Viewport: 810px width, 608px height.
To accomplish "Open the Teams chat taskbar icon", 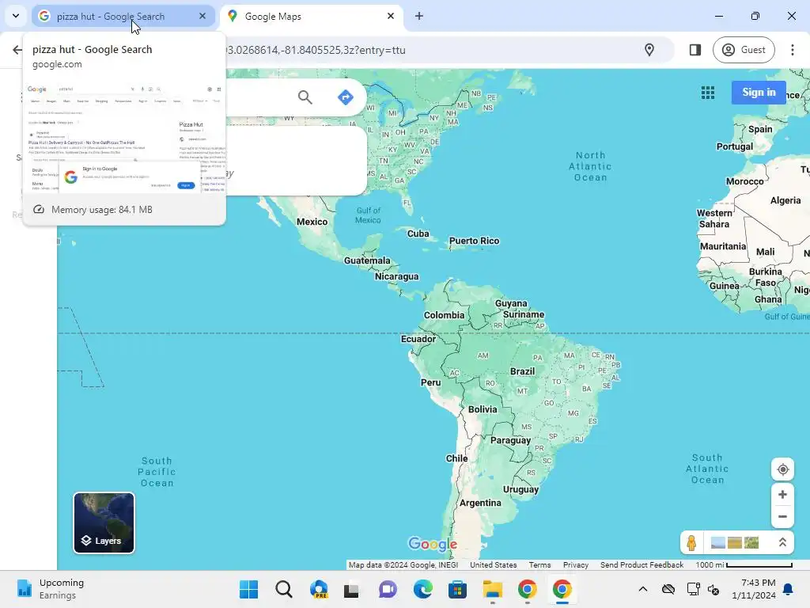I will pyautogui.click(x=388, y=589).
